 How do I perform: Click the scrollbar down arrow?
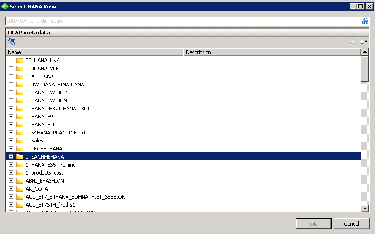pyautogui.click(x=365, y=208)
